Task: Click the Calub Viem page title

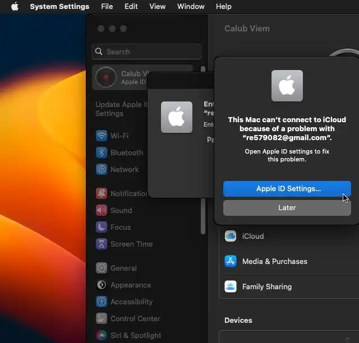Action: click(x=247, y=29)
